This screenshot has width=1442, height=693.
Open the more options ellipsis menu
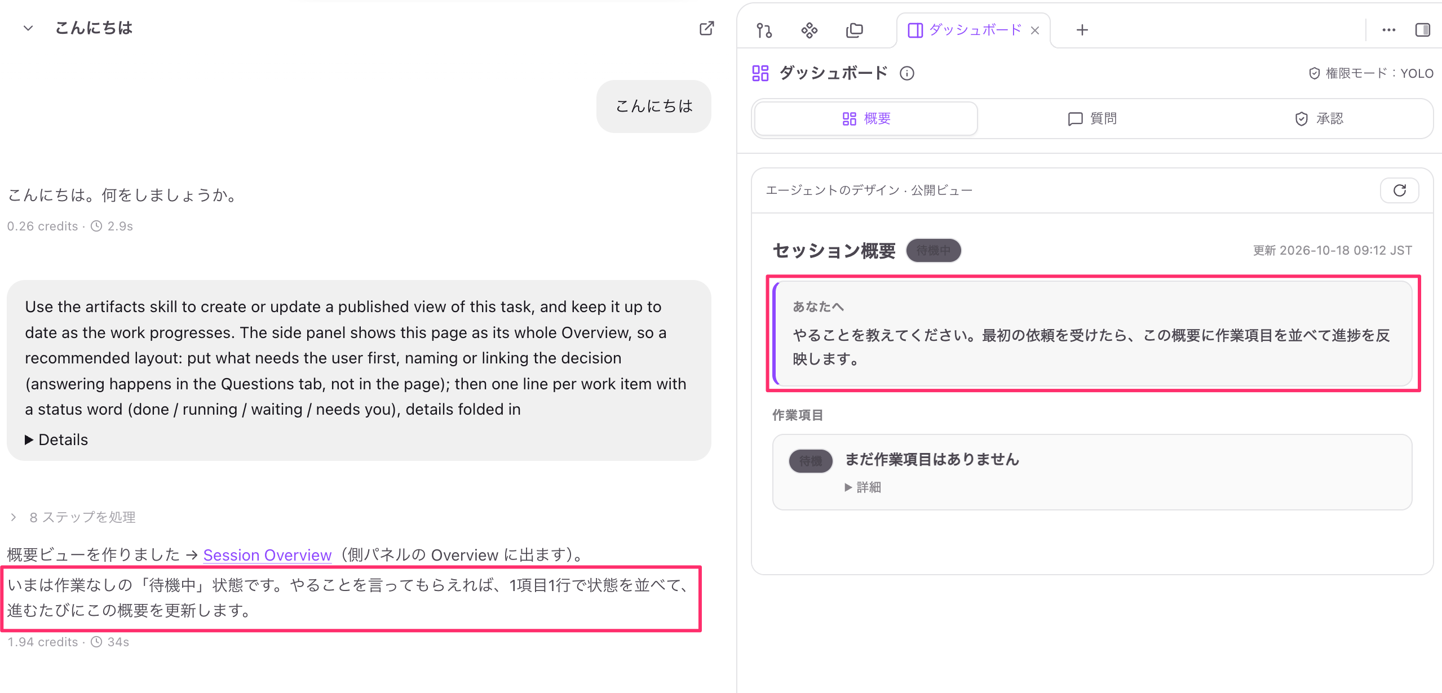(x=1388, y=30)
